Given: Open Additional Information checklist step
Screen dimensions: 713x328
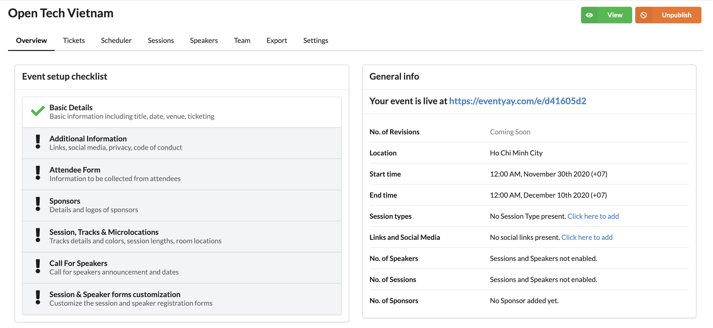Looking at the screenshot, I should tap(182, 143).
